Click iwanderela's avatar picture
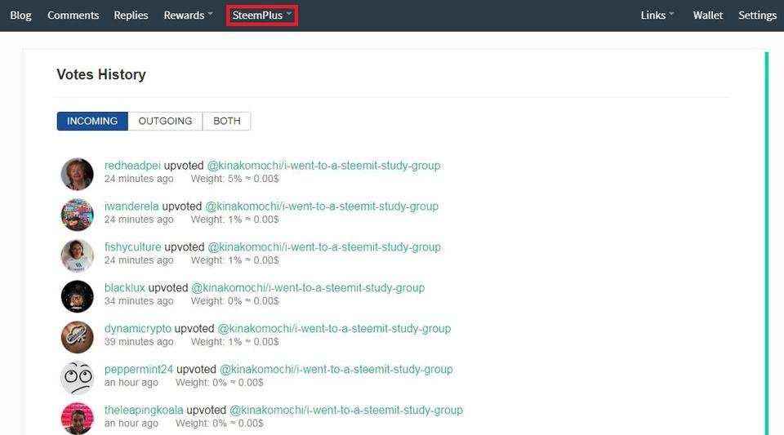784x435 pixels. [77, 215]
